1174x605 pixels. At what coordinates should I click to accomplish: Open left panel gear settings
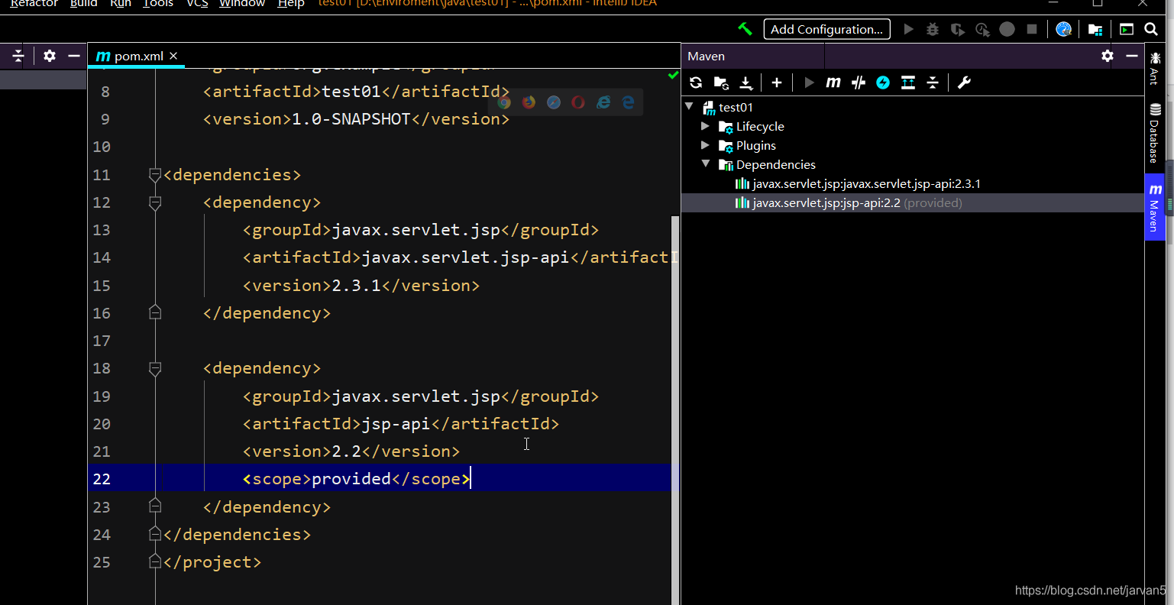click(50, 56)
